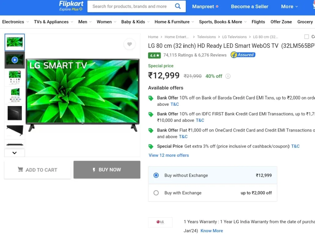Click the Manpreet account menu
This screenshot has width=315, height=234.
click(x=205, y=6)
